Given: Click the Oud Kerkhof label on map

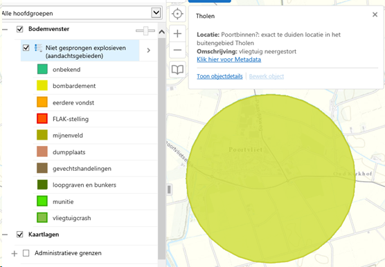Looking at the screenshot, I should point(352,174).
